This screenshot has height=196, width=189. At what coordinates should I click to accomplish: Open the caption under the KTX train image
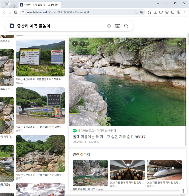(164, 183)
